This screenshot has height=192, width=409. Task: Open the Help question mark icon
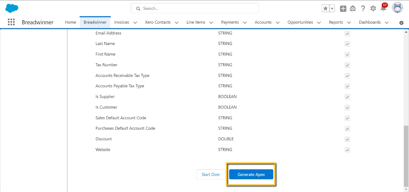click(363, 9)
